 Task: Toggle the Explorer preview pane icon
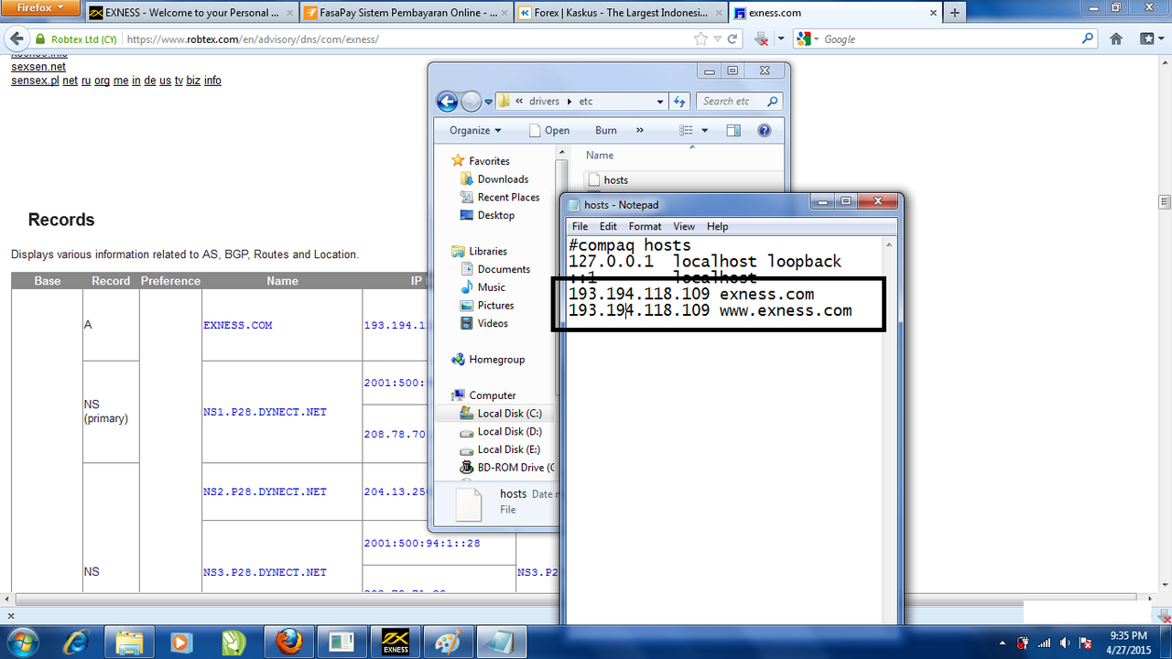733,131
